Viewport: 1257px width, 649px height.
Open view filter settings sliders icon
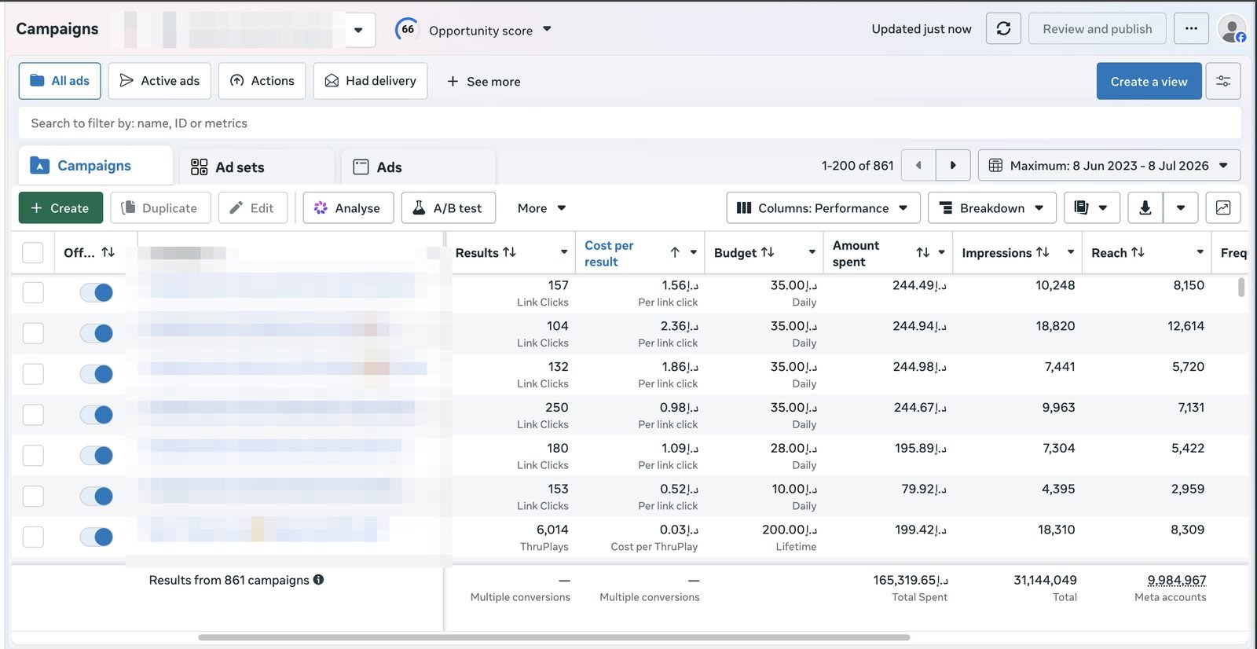tap(1223, 81)
